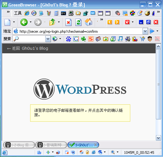
Task: Open the Go button dropdown arrow
Action: click(x=157, y=31)
